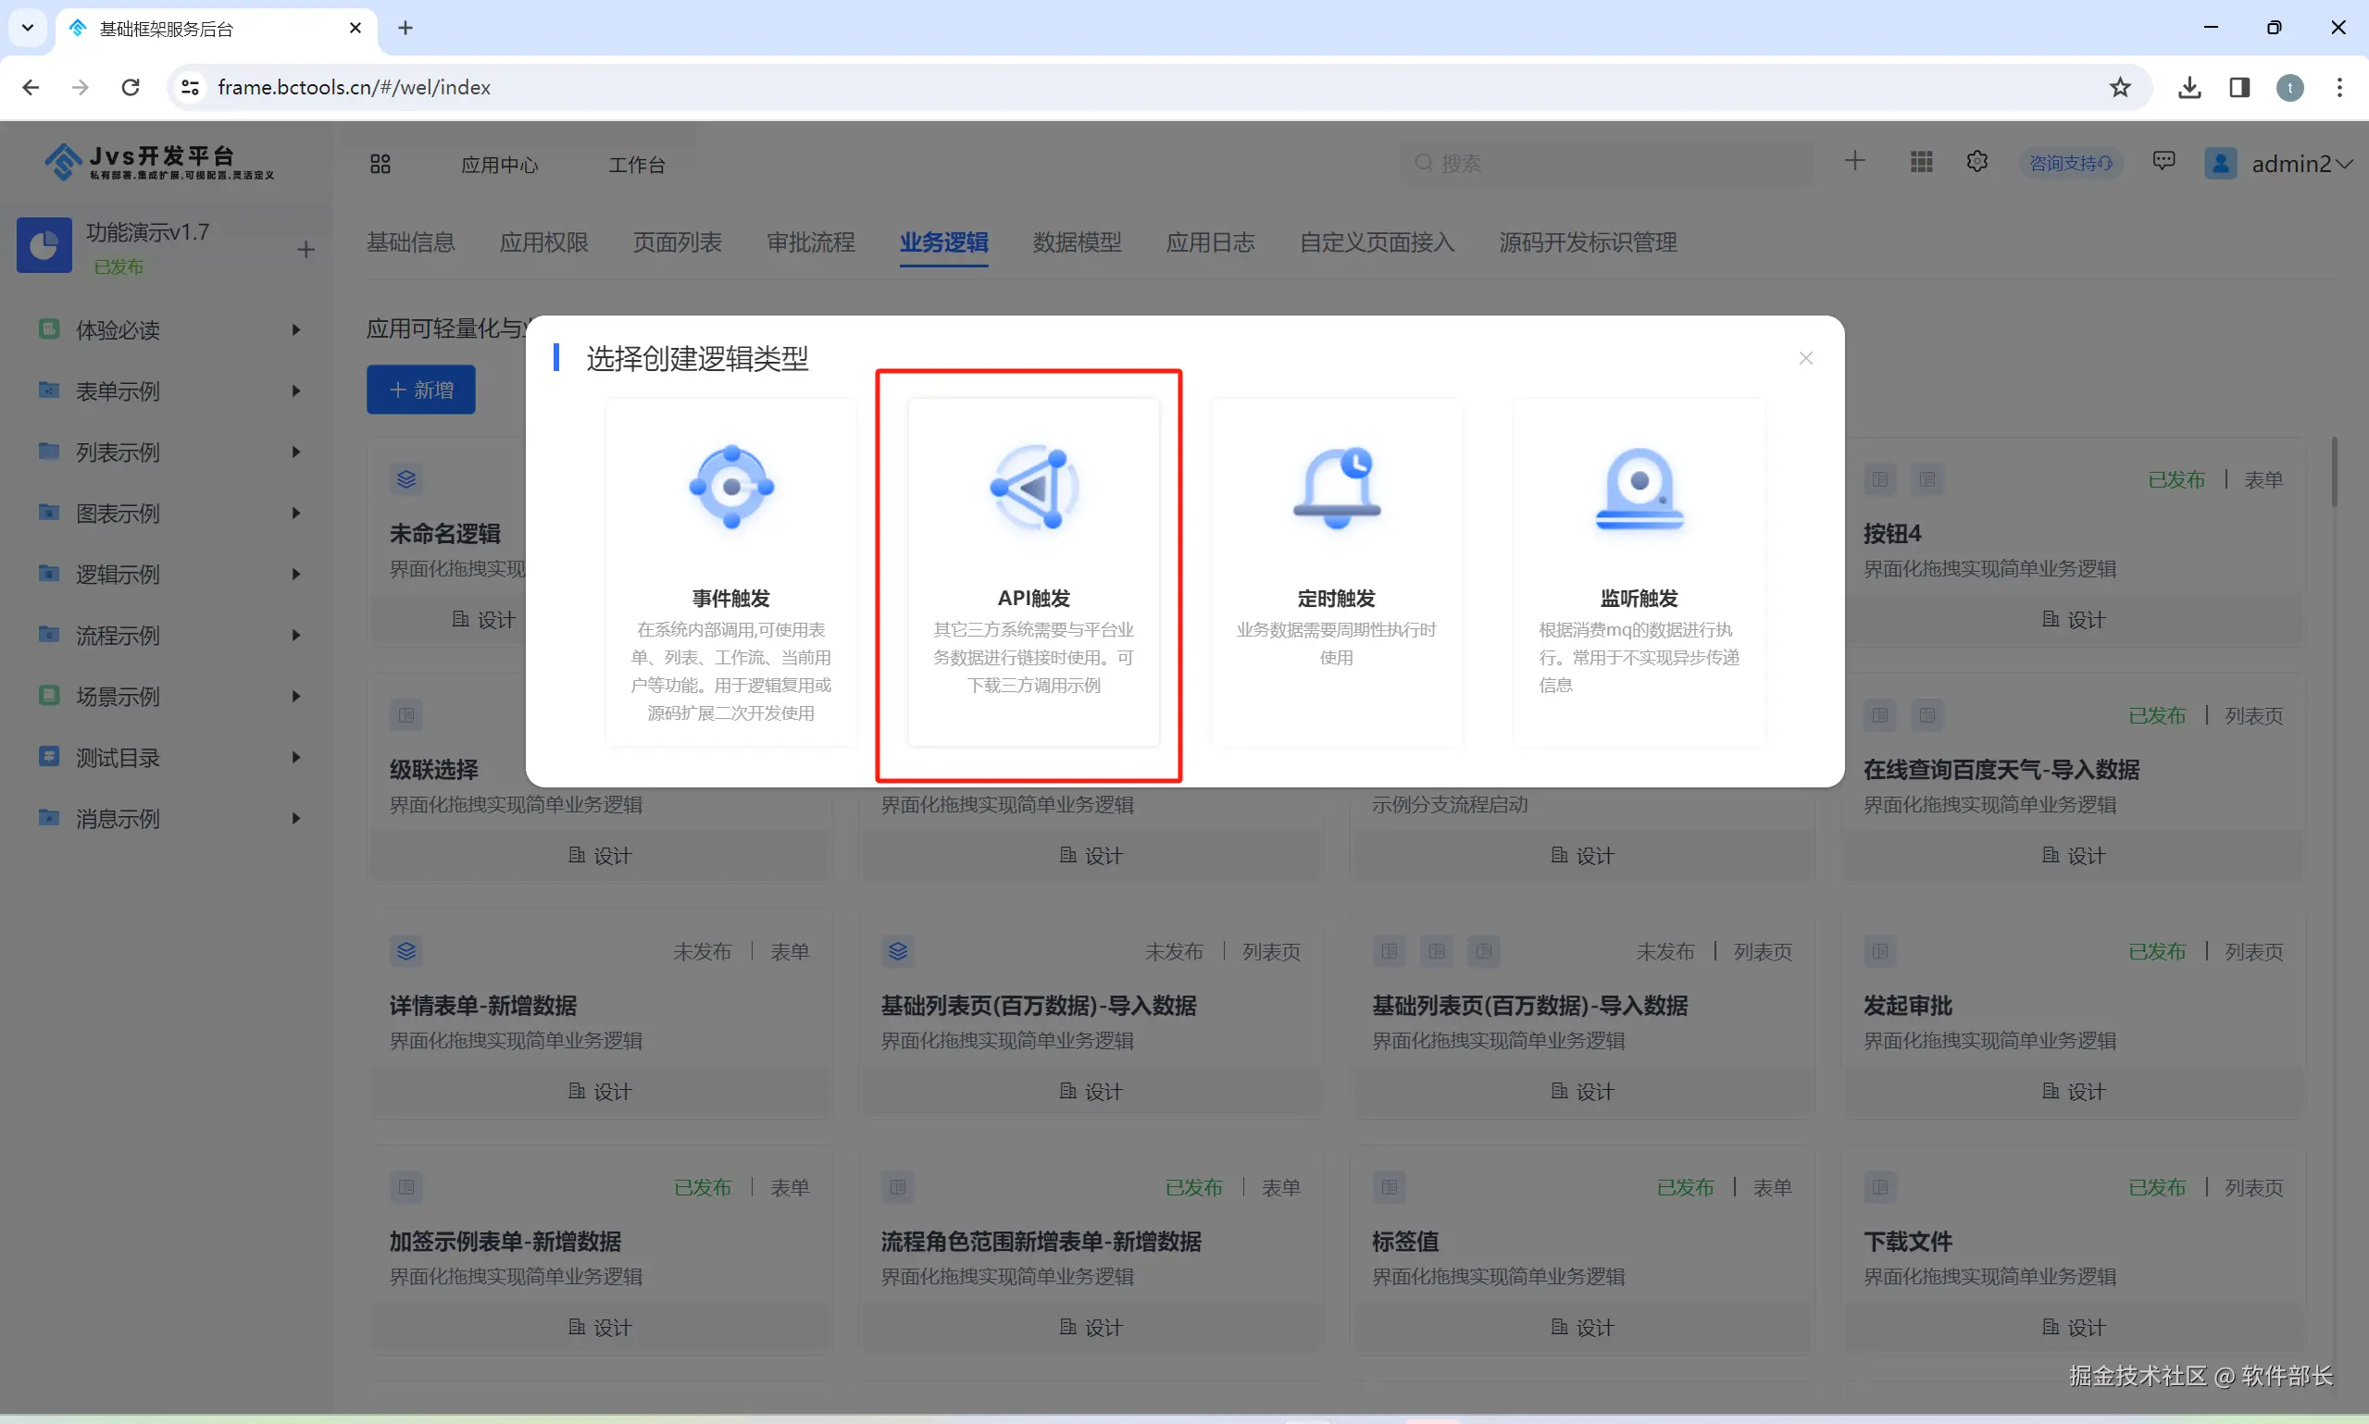Viewport: 2369px width, 1424px height.
Task: Click the four-squares menu icon
Action: [x=380, y=164]
